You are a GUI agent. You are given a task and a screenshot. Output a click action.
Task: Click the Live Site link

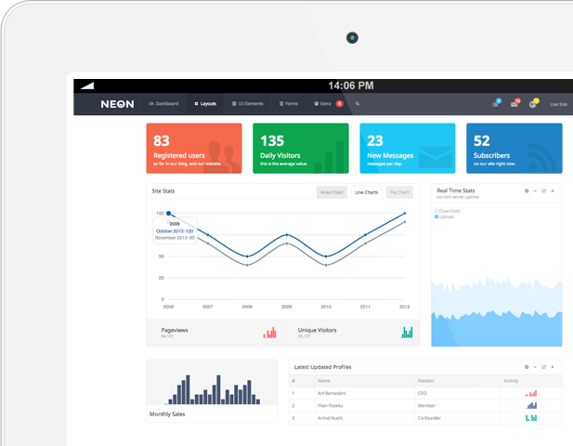(x=558, y=104)
